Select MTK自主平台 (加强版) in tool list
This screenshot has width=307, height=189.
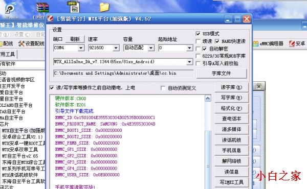click(x=24, y=130)
